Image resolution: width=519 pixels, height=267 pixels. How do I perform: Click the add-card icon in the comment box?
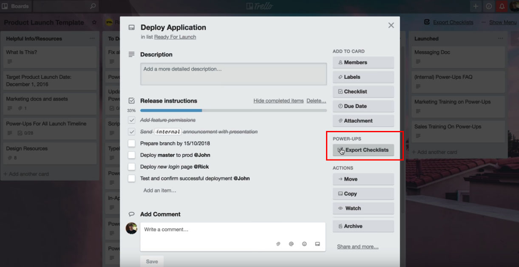[x=317, y=244]
